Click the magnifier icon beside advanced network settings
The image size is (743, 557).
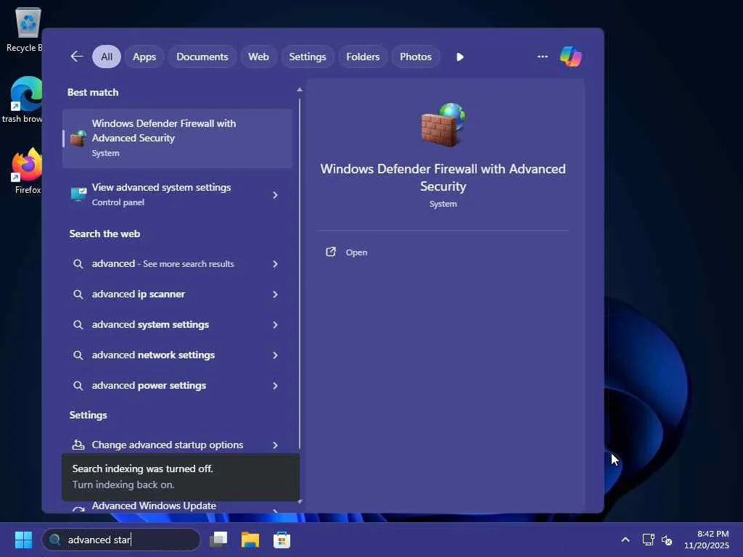click(78, 355)
